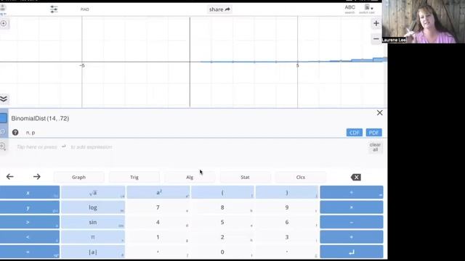
Task: Open the switch calc dropdown
Action: click(x=367, y=9)
